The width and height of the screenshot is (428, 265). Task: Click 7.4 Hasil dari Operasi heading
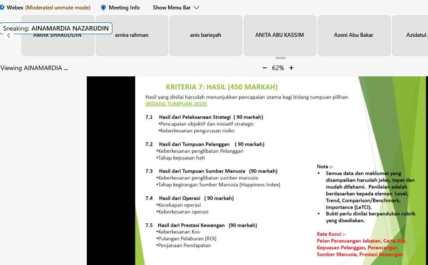pos(189,198)
